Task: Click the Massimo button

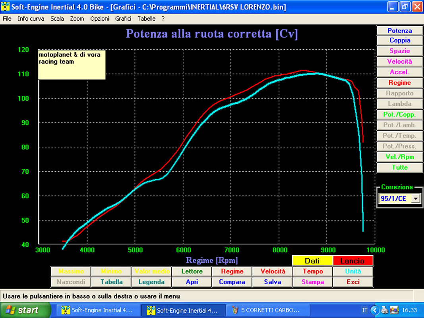Action: coord(71,271)
